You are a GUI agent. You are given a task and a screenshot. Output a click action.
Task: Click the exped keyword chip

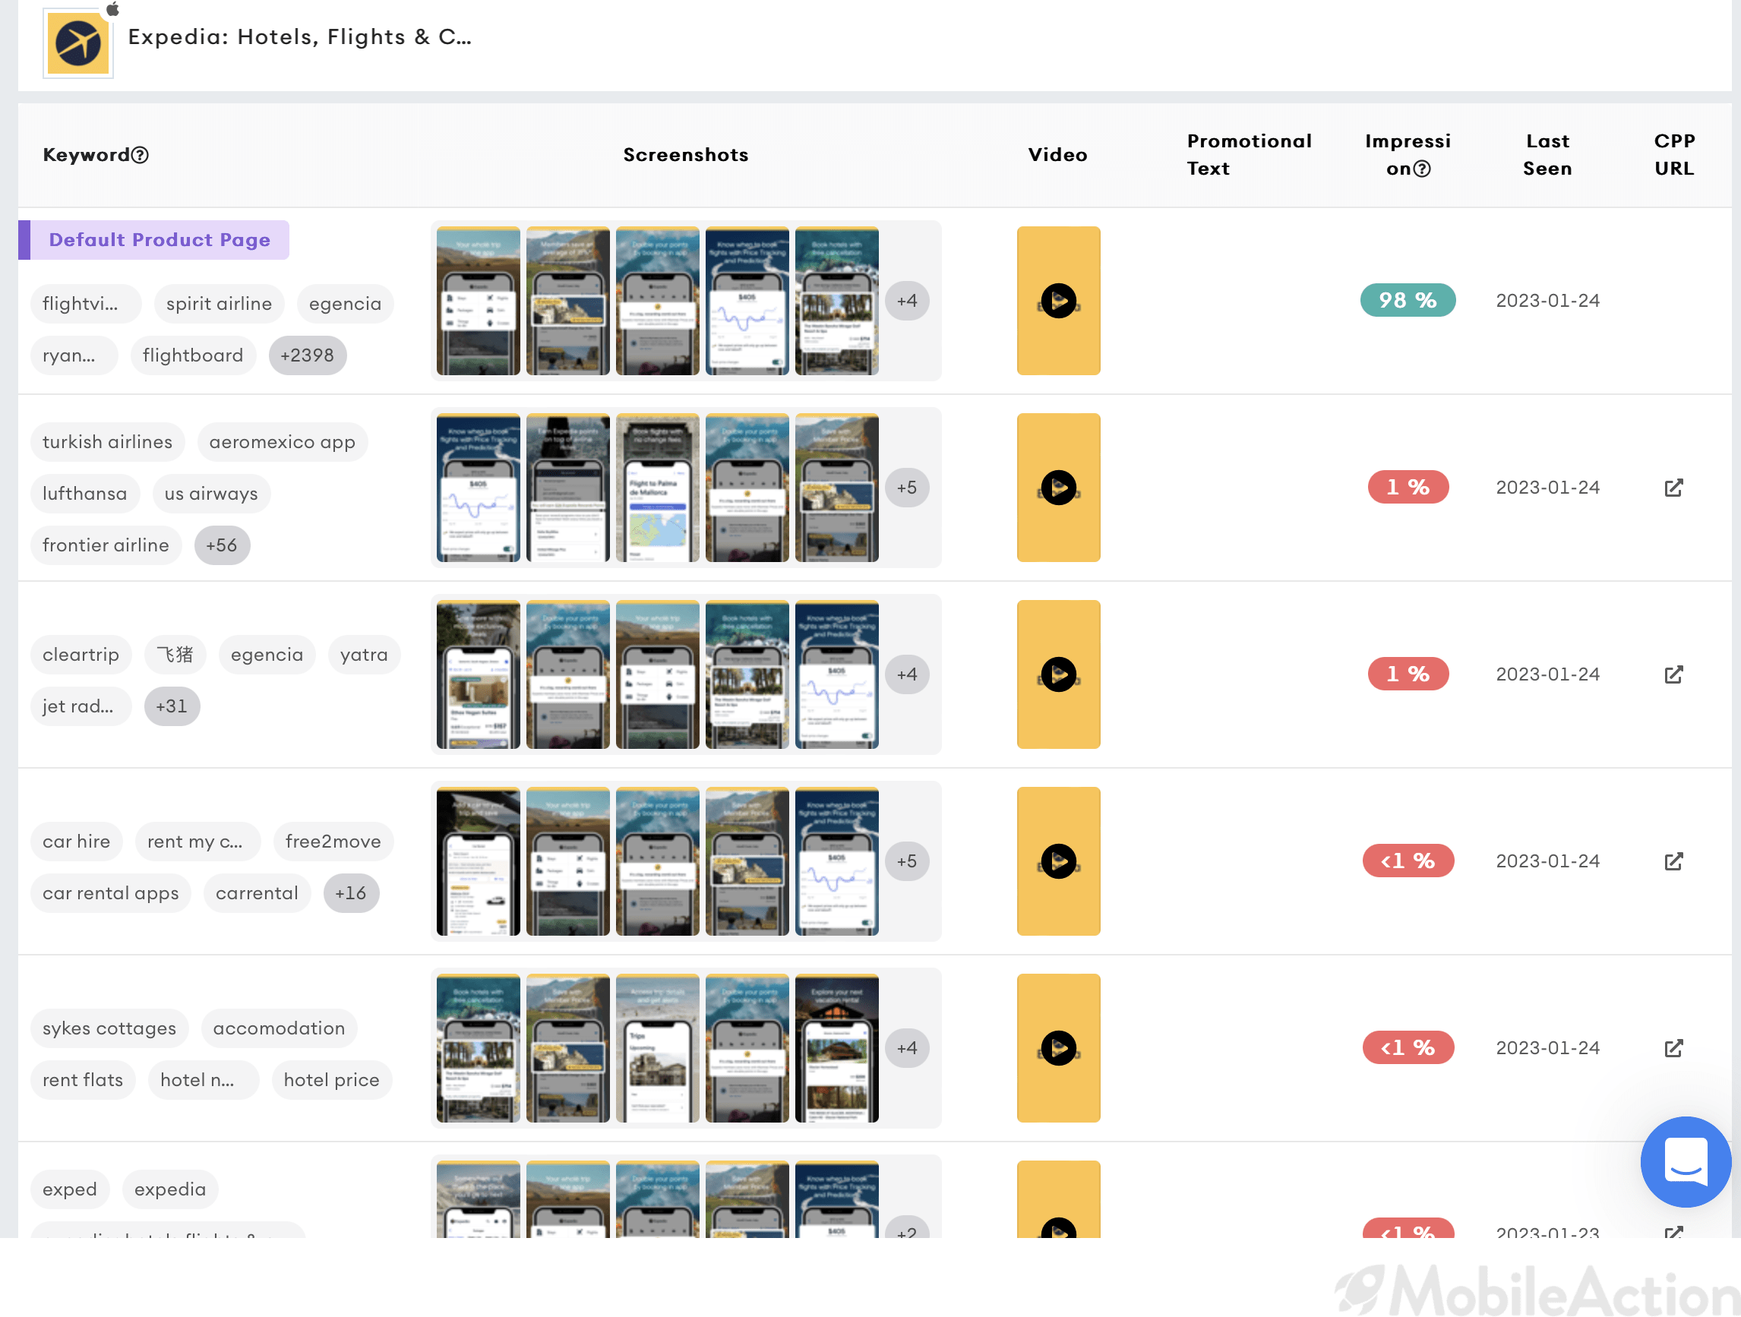(70, 1189)
